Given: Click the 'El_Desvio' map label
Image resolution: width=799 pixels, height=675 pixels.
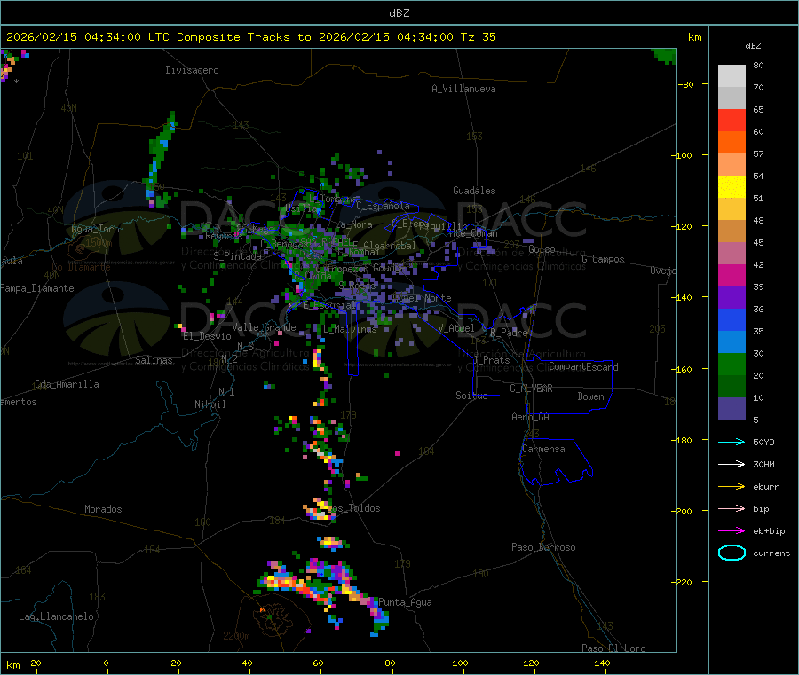Looking at the screenshot, I should pyautogui.click(x=208, y=336).
